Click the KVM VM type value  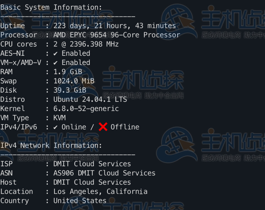[60, 118]
